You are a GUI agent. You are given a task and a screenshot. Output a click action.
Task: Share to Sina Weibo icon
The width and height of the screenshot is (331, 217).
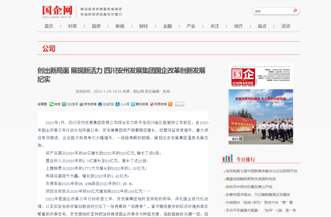[x=81, y=104]
